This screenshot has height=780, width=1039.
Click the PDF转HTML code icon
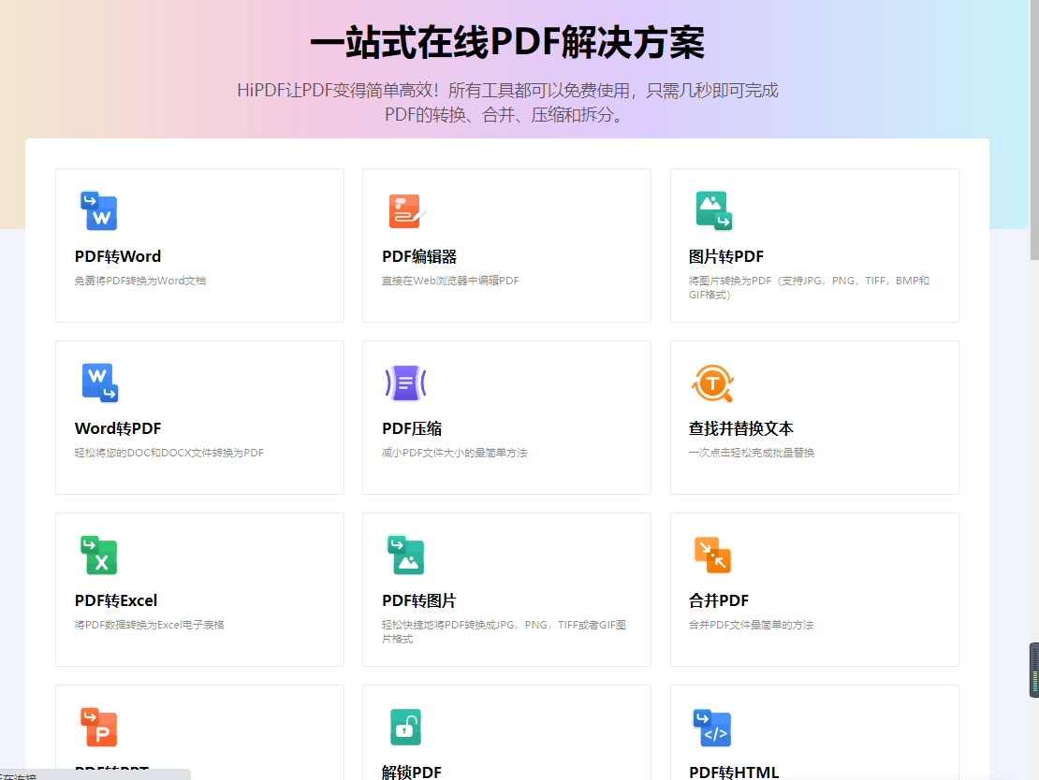pyautogui.click(x=712, y=727)
